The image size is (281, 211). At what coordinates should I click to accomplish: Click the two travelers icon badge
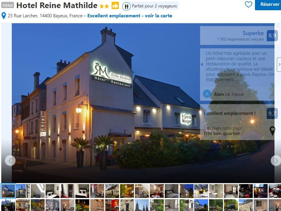(x=126, y=6)
